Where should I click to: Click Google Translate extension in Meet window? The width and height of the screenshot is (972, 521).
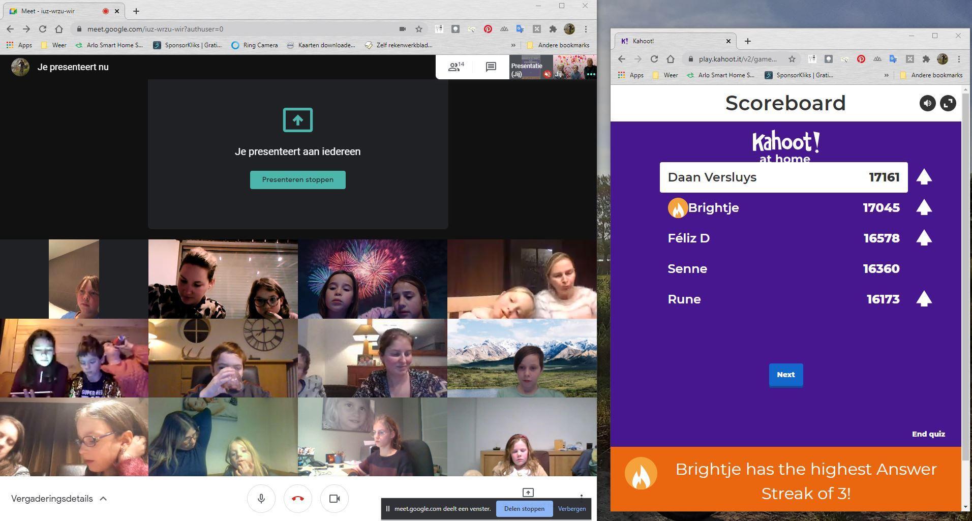click(521, 29)
